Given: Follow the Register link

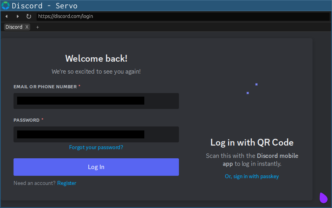Looking at the screenshot, I should click(66, 183).
